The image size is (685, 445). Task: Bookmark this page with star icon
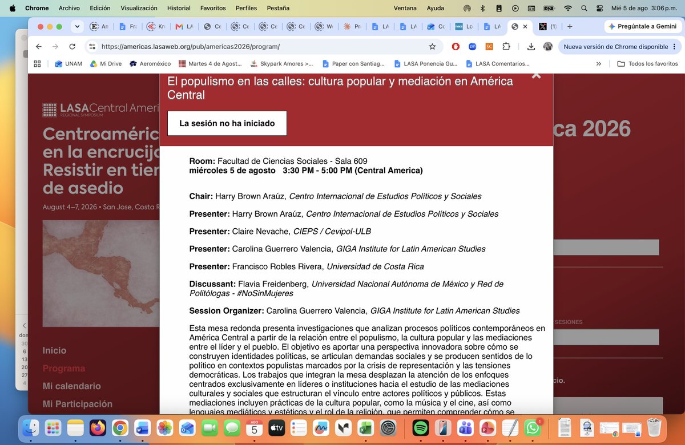pyautogui.click(x=432, y=47)
